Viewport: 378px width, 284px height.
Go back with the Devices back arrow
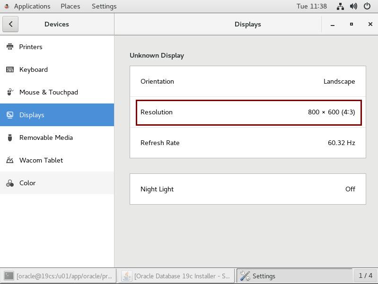(10, 24)
